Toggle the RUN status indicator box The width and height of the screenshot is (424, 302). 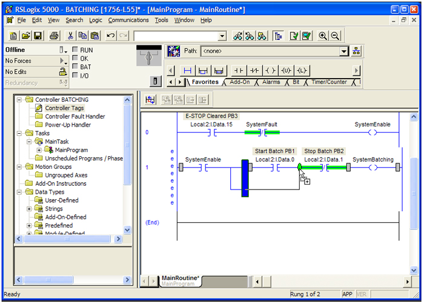[x=75, y=50]
